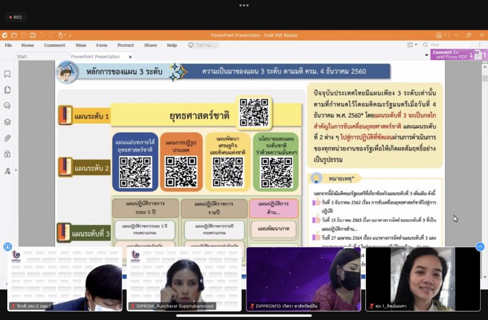This screenshot has height=320, width=488.
Task: Collapse the video strip with blue minus button
Action: 480,247
